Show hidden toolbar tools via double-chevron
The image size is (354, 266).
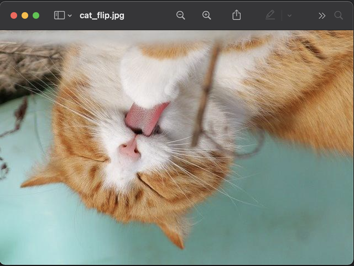(322, 16)
